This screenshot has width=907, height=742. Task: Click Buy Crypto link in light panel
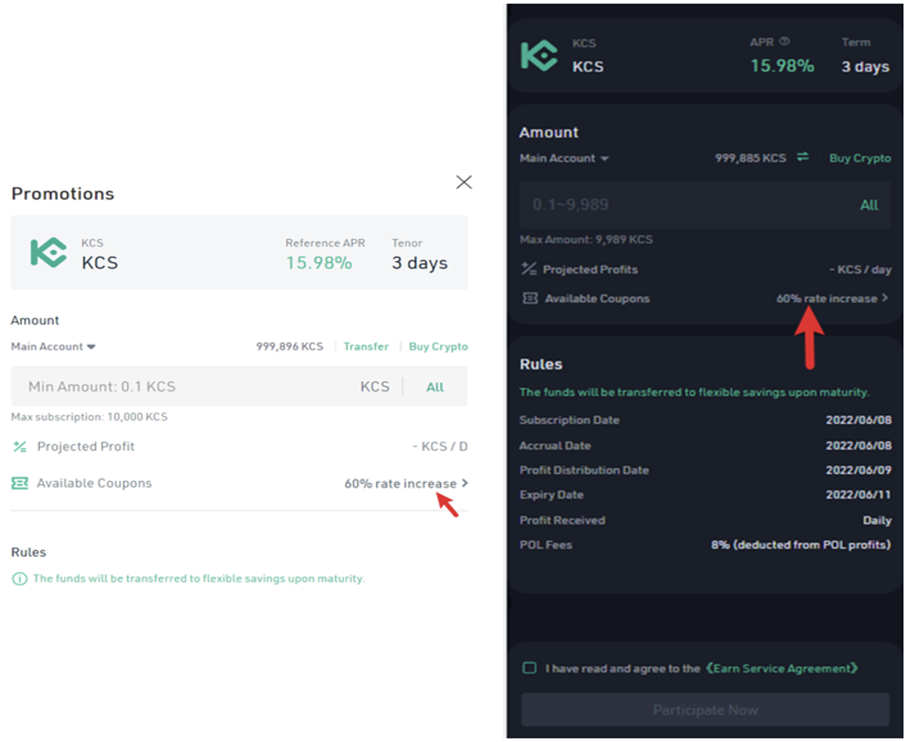(x=438, y=346)
